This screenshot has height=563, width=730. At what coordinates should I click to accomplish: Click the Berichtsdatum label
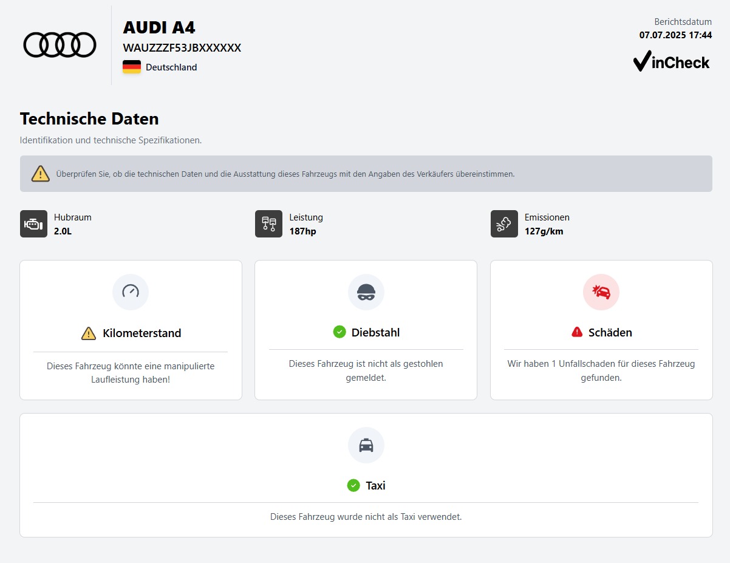[683, 22]
